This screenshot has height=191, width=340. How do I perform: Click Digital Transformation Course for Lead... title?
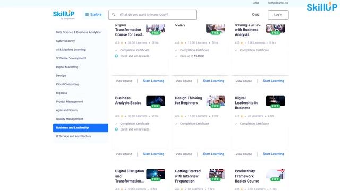coord(130,30)
